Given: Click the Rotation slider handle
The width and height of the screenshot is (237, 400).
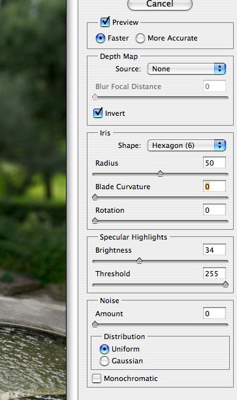Looking at the screenshot, I should tap(95, 221).
